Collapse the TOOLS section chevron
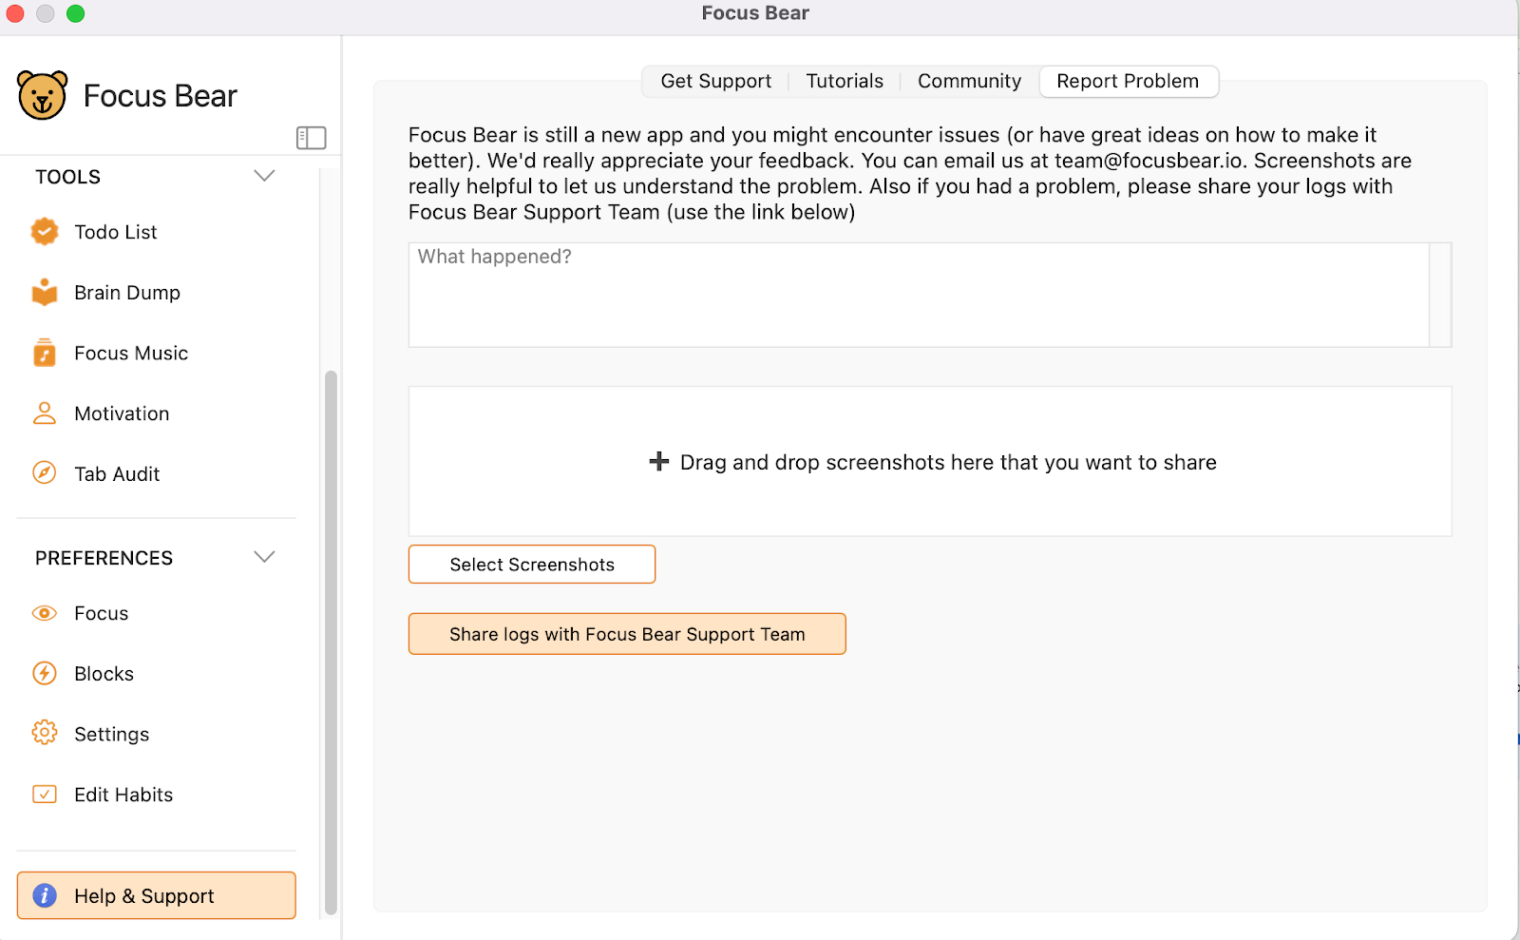Screen dimensions: 1520x940 pos(264,176)
